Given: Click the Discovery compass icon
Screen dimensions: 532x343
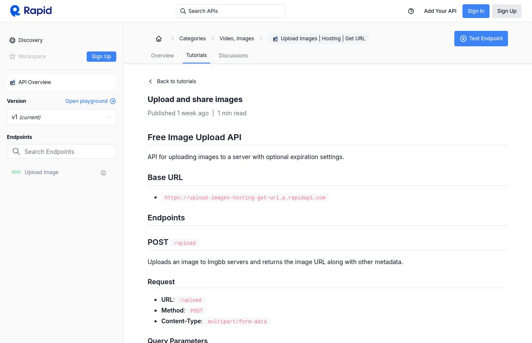Looking at the screenshot, I should 12,40.
